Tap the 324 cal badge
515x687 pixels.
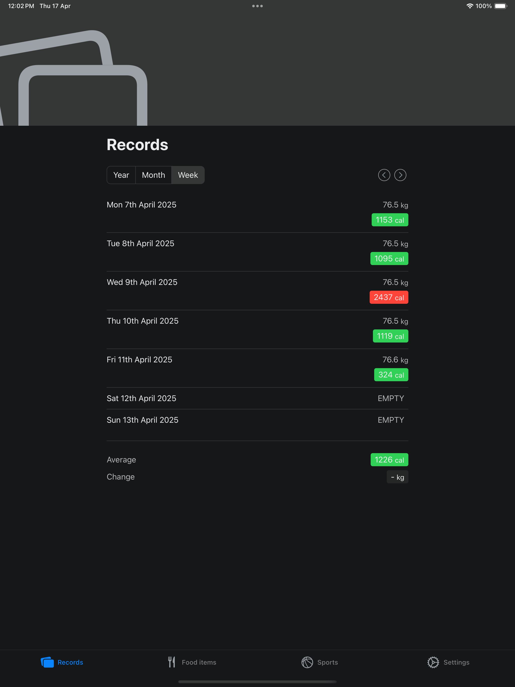[391, 375]
